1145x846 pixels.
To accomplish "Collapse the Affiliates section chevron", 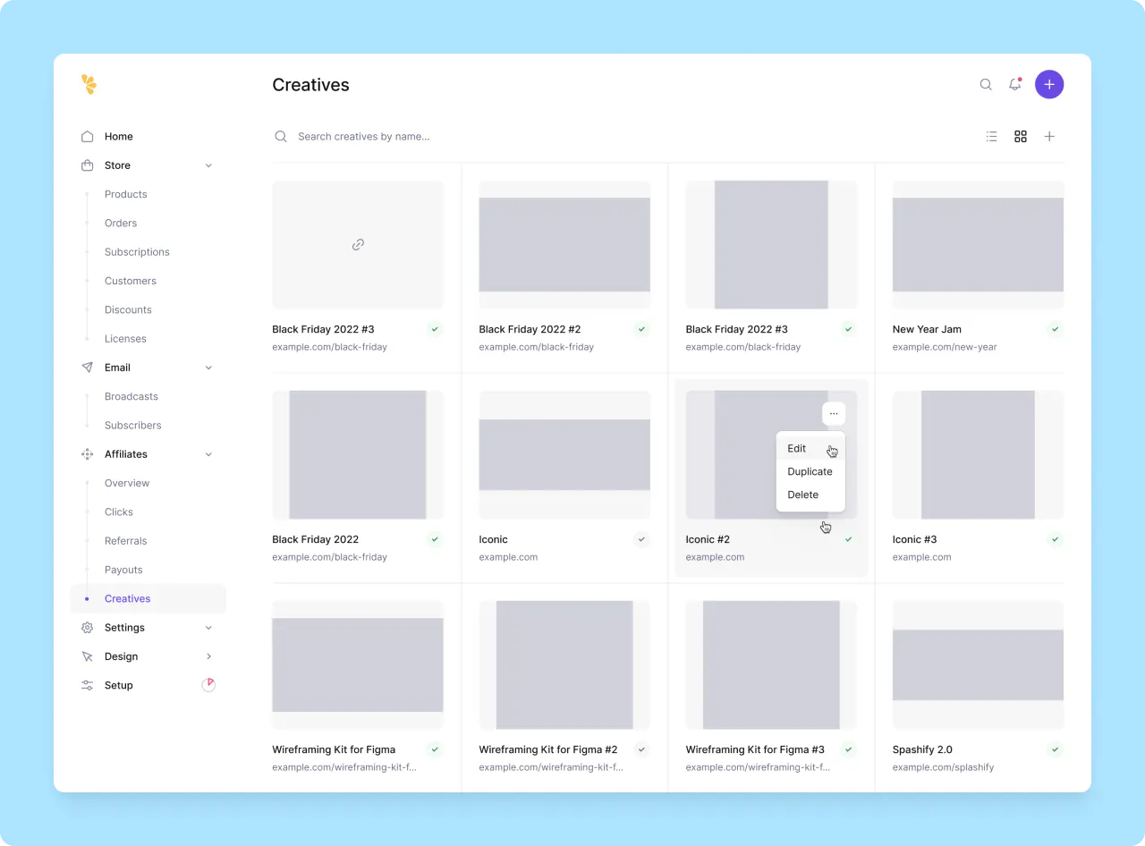I will point(208,454).
